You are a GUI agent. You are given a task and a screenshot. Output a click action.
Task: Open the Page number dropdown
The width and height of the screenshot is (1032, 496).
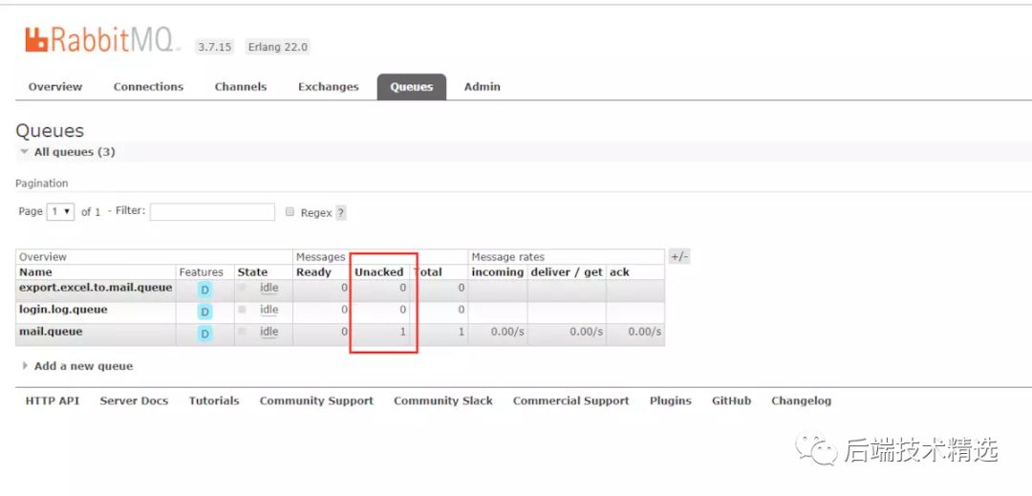tap(60, 212)
